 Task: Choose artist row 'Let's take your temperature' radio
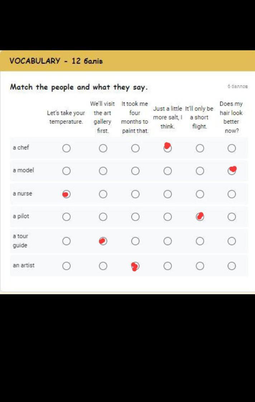[x=66, y=266]
